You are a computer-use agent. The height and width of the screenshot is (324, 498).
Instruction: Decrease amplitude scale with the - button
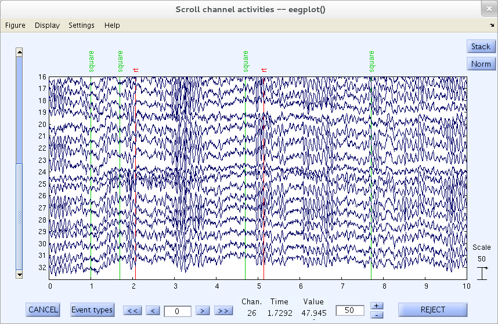point(376,315)
